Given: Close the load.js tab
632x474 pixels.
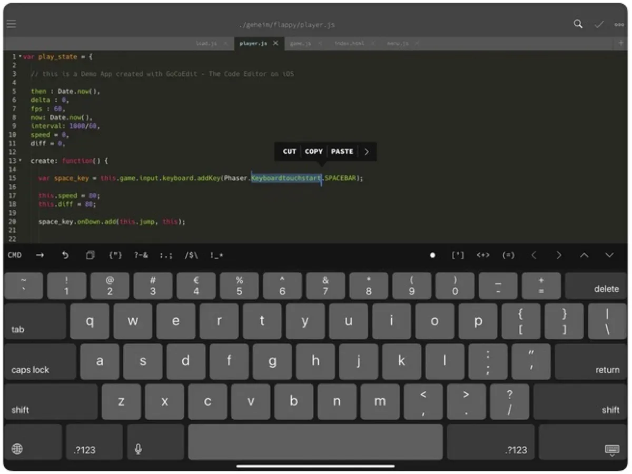Looking at the screenshot, I should tap(225, 44).
